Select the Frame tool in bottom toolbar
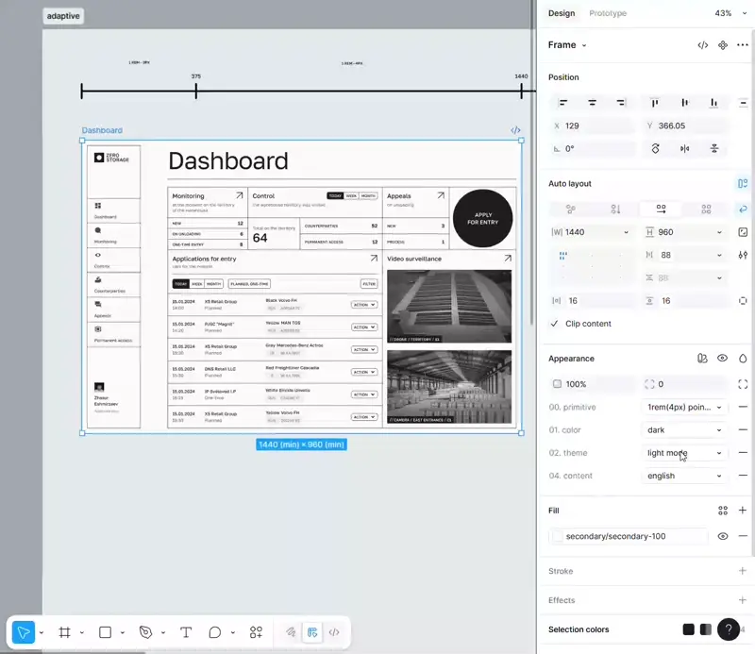 [x=65, y=632]
